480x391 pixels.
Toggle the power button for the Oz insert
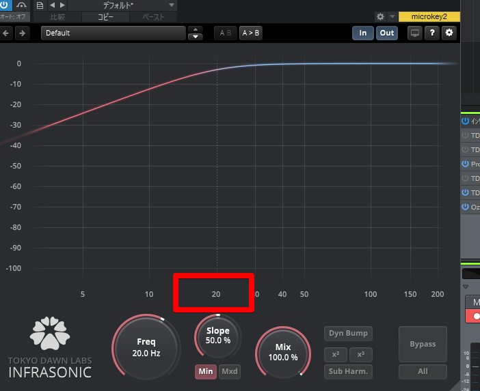[466, 207]
